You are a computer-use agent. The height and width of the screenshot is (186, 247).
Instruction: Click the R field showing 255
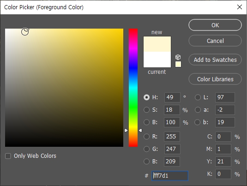pyautogui.click(x=172, y=137)
